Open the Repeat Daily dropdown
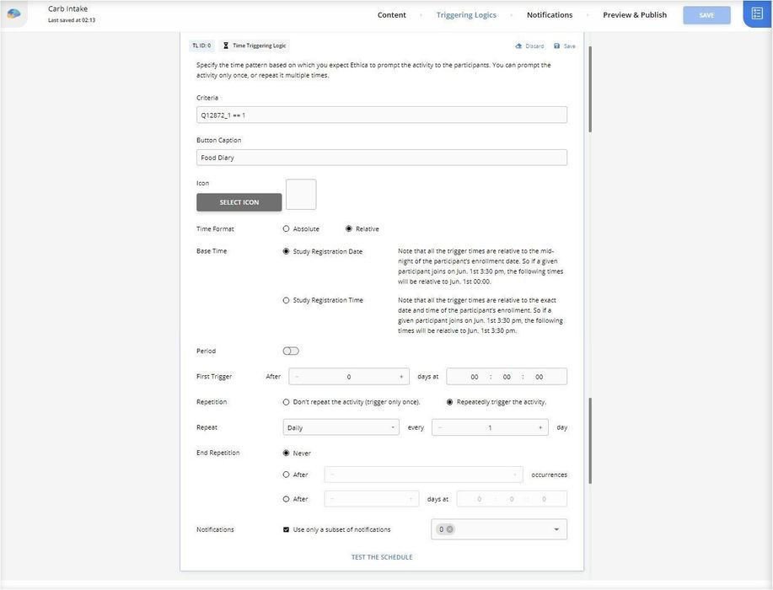Screen dimensions: 773x590 click(x=341, y=427)
